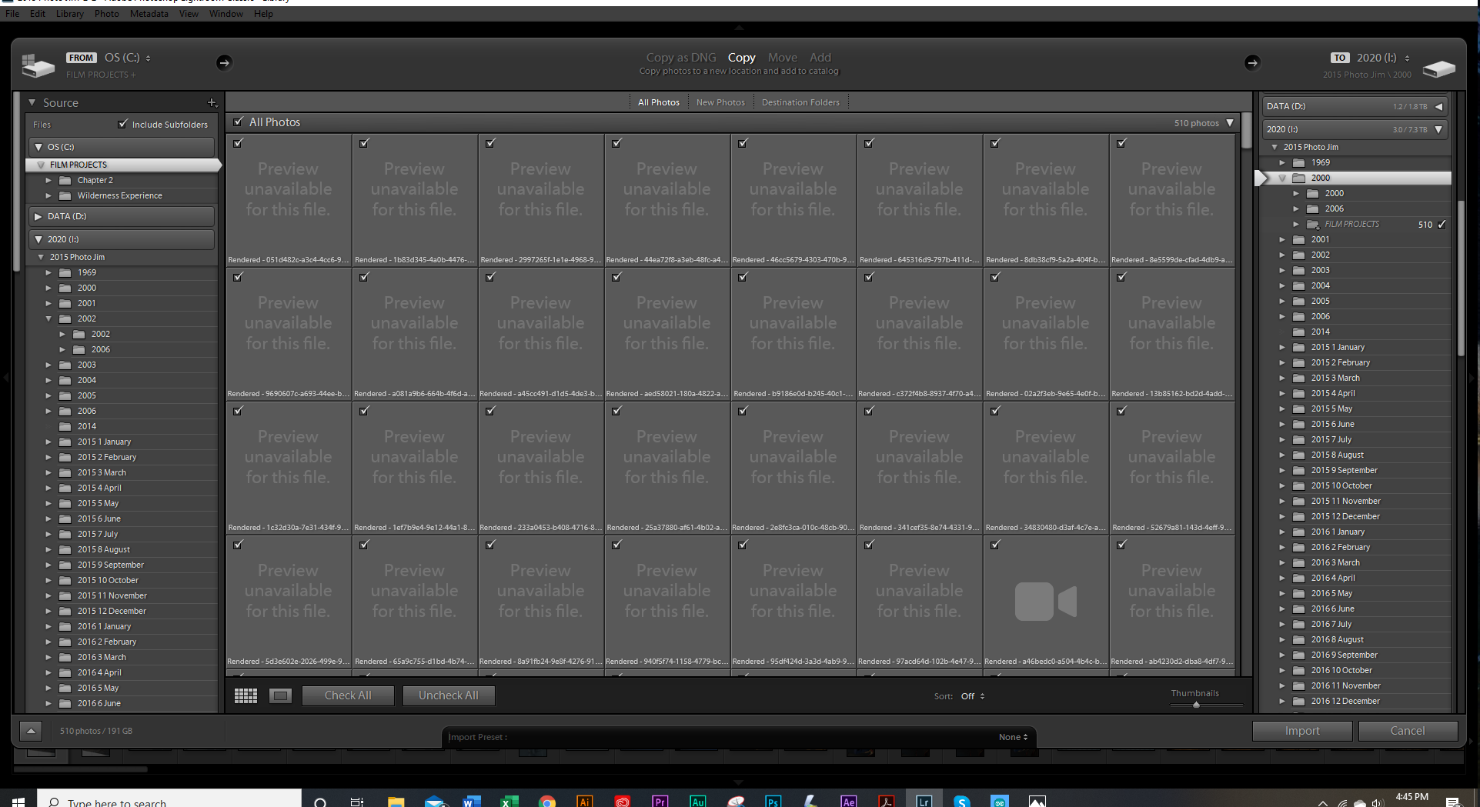Viewport: 1480px width, 807px height.
Task: Add a new source with the plus icon
Action: [x=212, y=102]
